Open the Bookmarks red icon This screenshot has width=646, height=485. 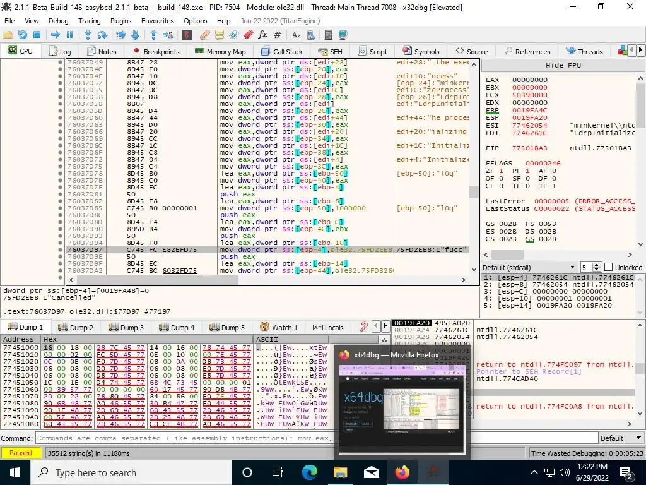248,35
